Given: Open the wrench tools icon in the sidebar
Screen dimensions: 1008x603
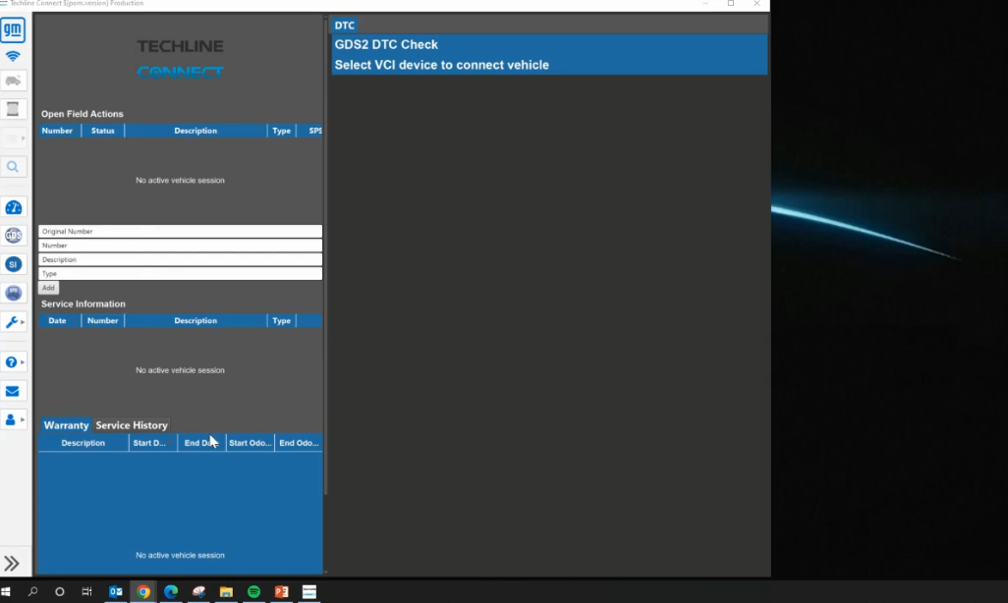Looking at the screenshot, I should coord(13,321).
